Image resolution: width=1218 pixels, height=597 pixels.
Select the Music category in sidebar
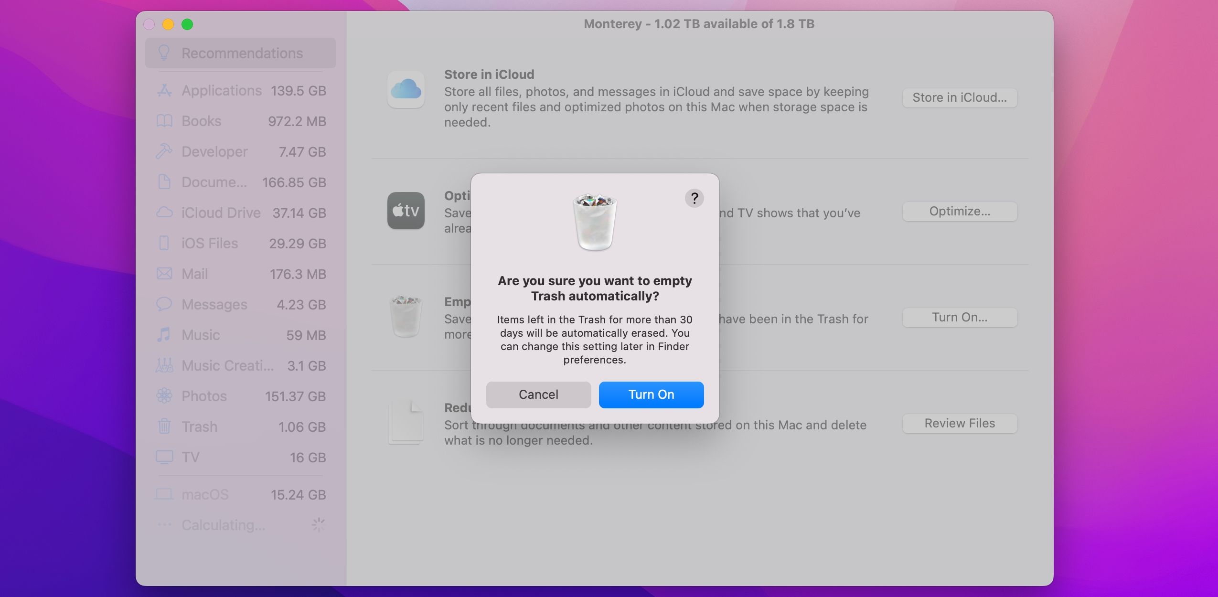coord(201,335)
